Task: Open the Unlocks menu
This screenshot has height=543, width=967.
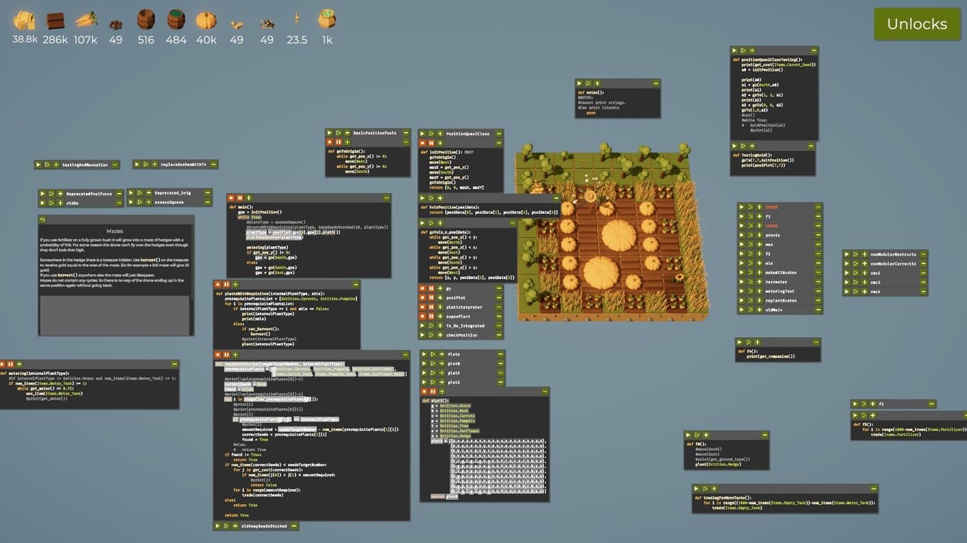Action: click(x=917, y=24)
